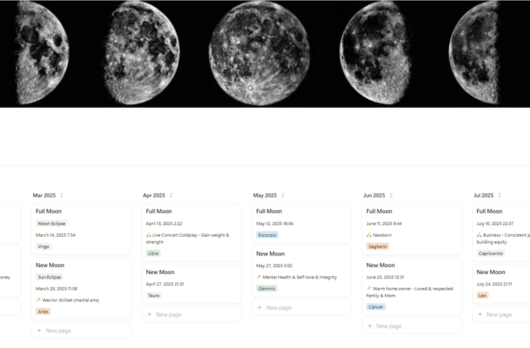Click the plus icon in Apr 2025 column

(149, 315)
